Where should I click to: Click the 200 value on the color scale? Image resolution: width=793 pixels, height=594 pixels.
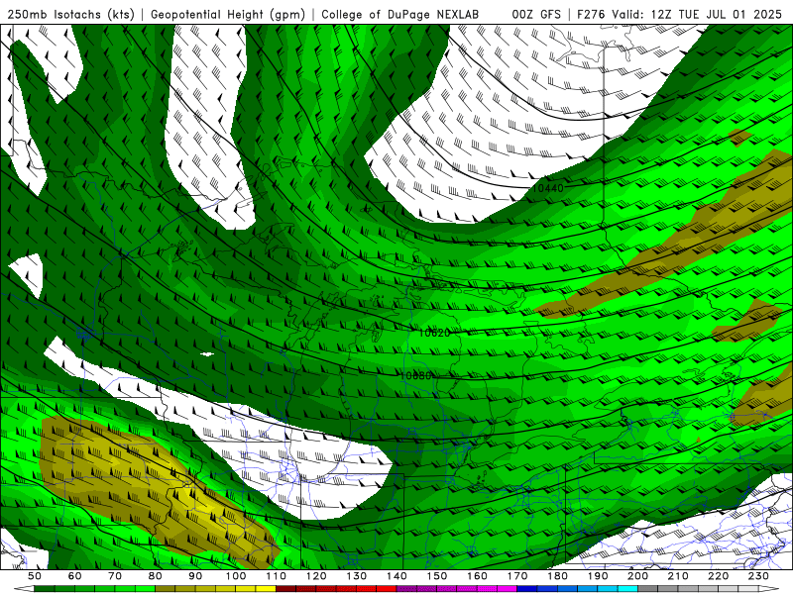click(x=638, y=576)
